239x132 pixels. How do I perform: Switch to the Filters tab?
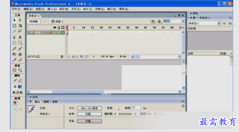click(46, 102)
